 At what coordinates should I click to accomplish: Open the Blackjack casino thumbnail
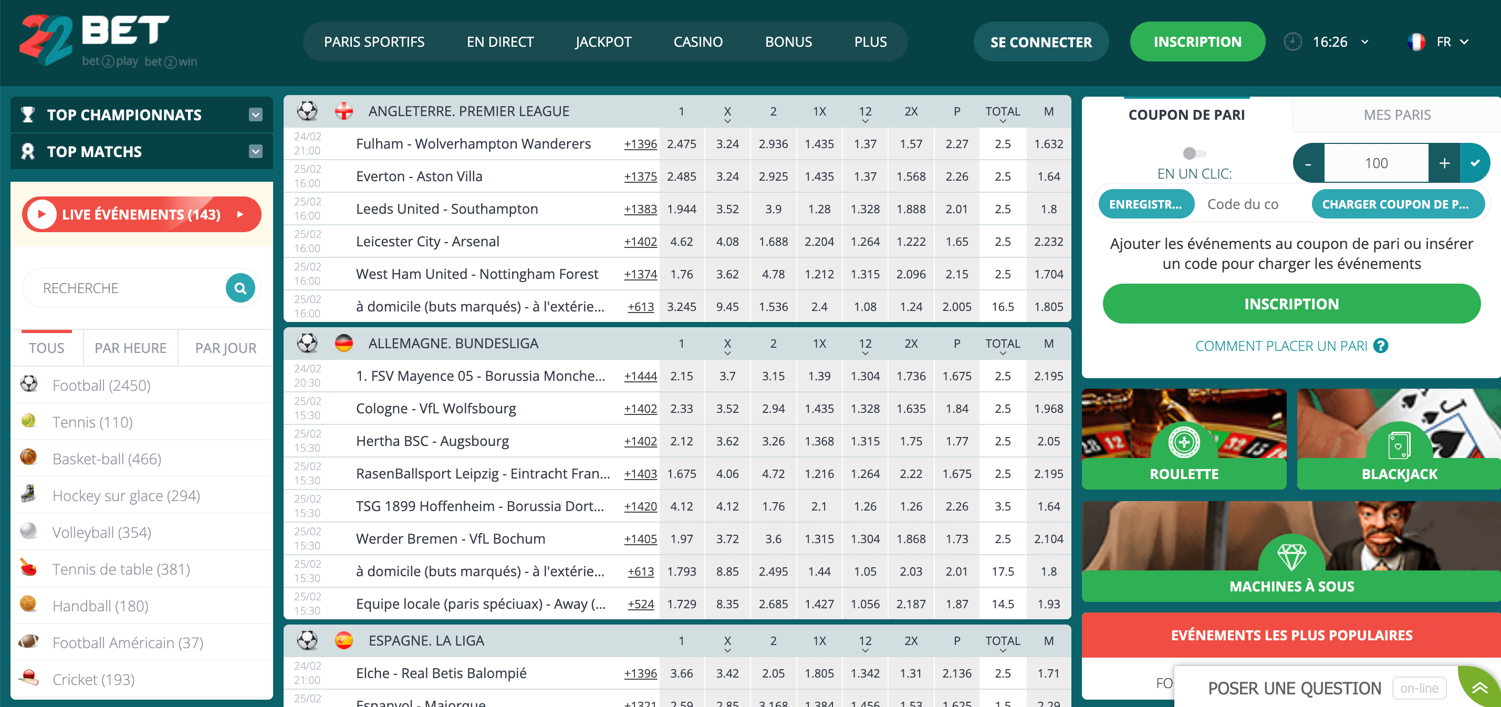click(x=1399, y=439)
